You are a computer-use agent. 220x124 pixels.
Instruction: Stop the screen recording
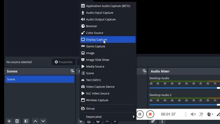150,114
